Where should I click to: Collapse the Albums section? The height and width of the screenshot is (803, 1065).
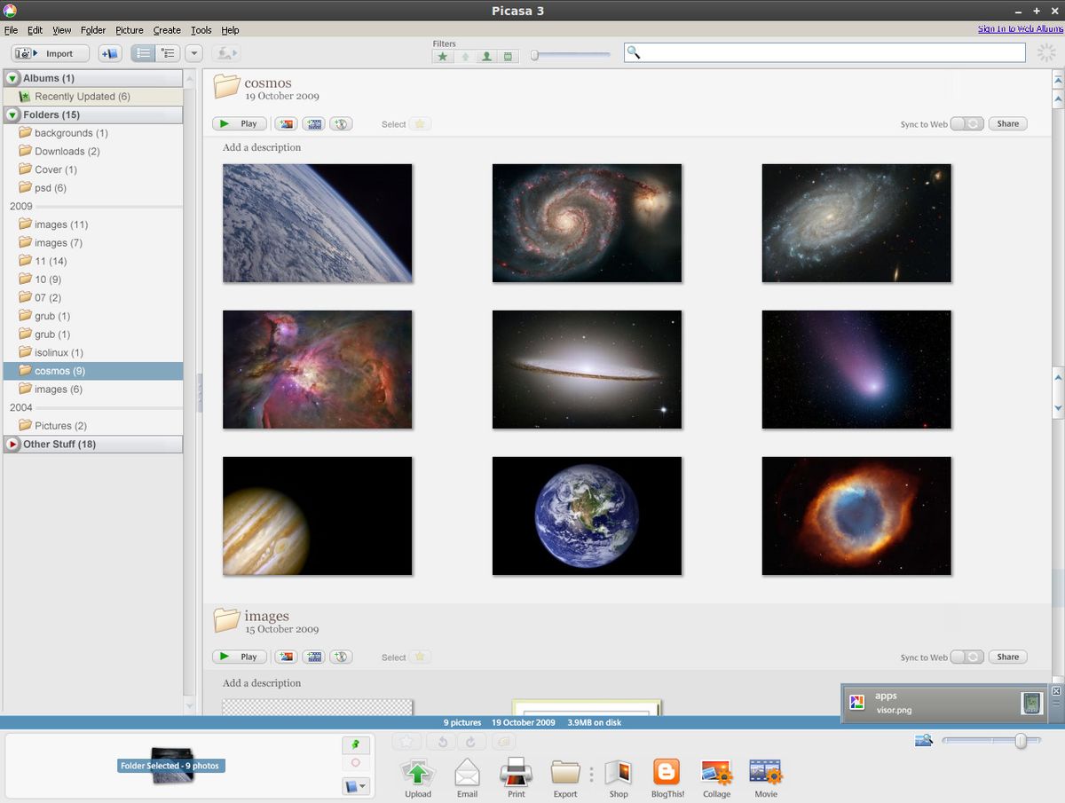(12, 78)
